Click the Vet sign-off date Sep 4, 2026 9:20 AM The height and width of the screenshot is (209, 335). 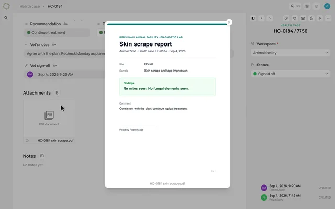coord(55,74)
